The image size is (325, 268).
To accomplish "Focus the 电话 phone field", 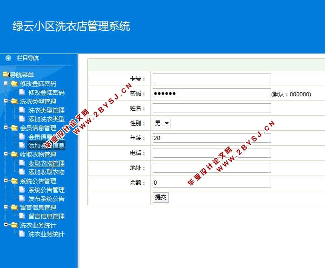I will (212, 153).
